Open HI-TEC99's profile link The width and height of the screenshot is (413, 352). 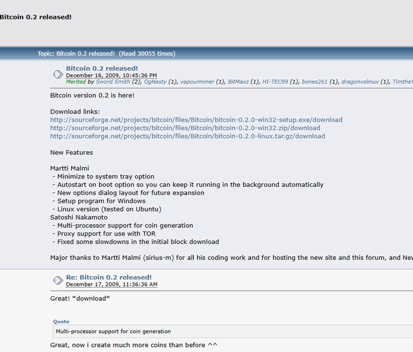coord(275,82)
